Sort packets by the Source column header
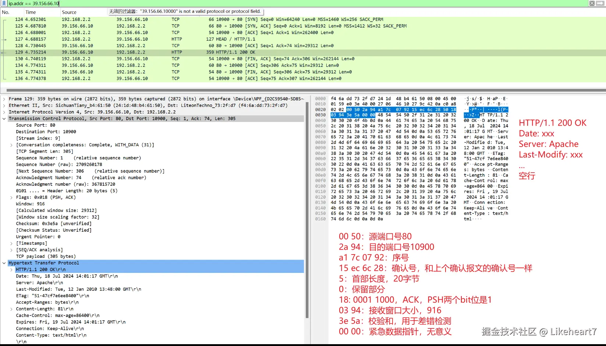The width and height of the screenshot is (606, 346). tap(69, 12)
